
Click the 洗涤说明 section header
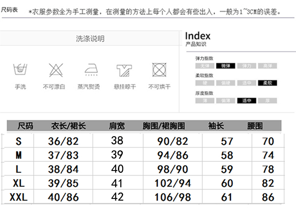[x=90, y=39]
